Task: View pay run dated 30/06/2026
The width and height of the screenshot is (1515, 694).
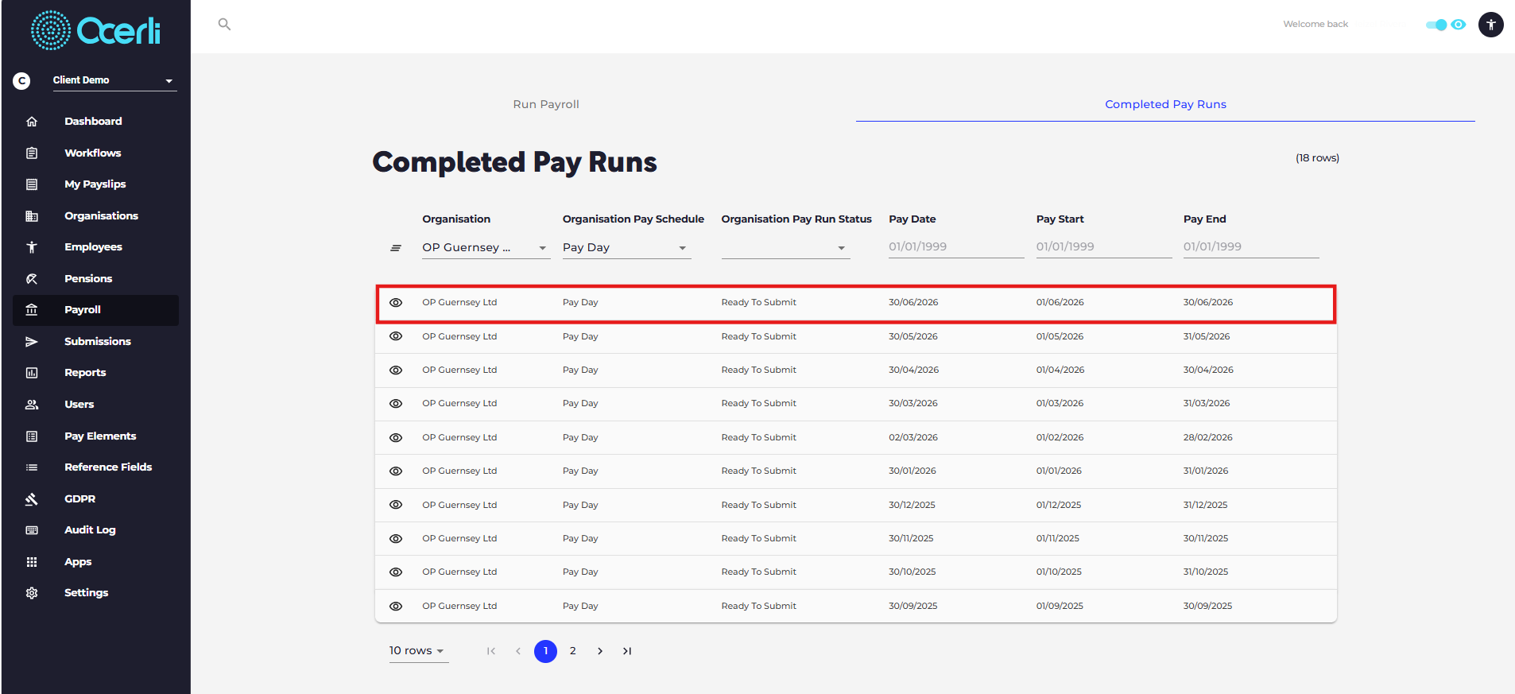Action: tap(396, 303)
